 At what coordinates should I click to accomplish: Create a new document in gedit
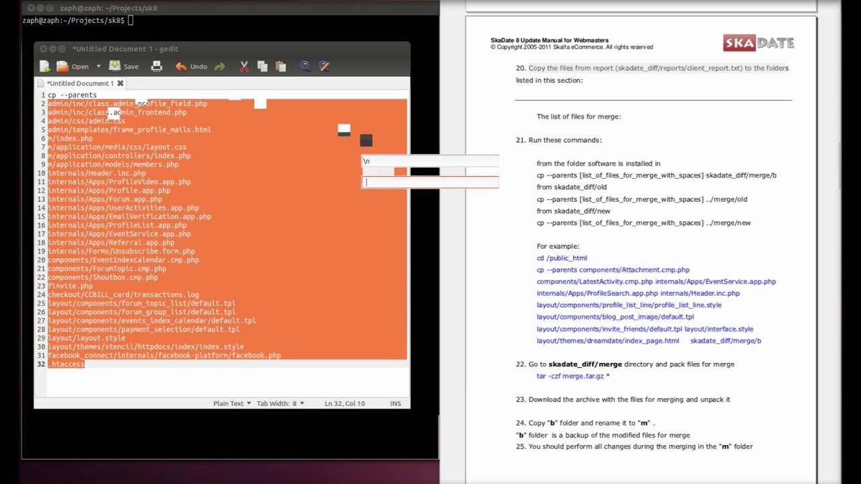(x=44, y=66)
